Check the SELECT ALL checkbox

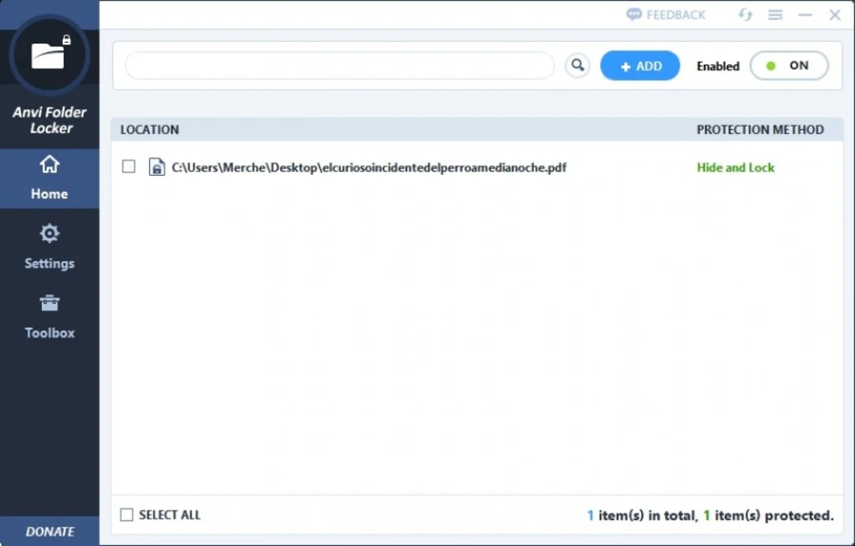[x=127, y=514]
